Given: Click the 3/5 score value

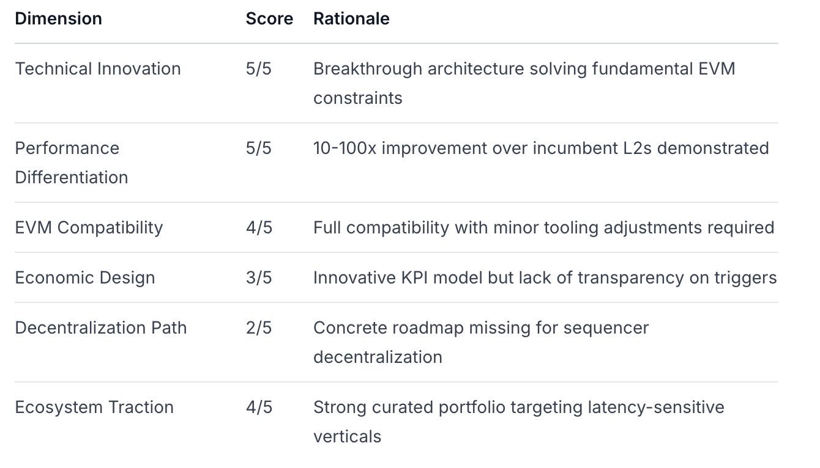Looking at the screenshot, I should 258,278.
